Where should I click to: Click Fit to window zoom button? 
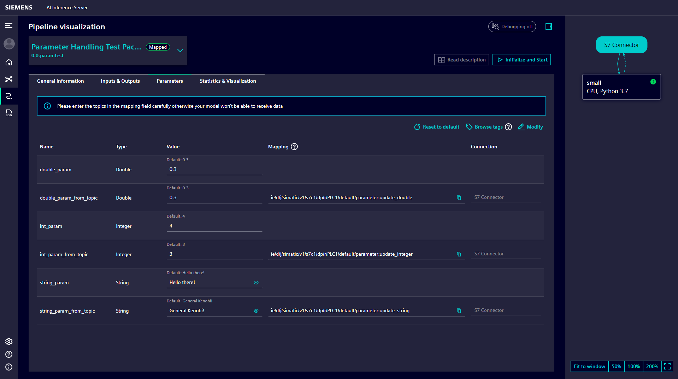[x=589, y=366]
